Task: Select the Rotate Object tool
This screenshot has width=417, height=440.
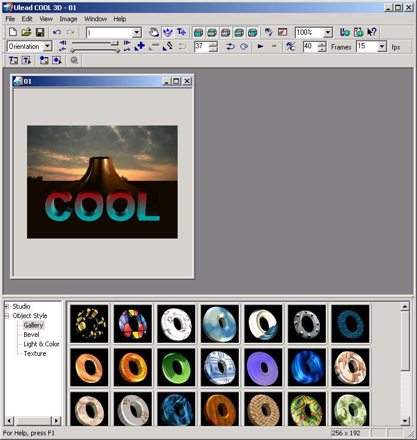Action: point(168,32)
